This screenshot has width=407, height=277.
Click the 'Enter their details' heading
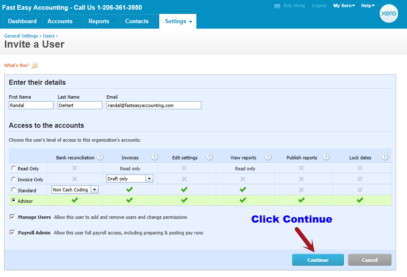tap(37, 82)
